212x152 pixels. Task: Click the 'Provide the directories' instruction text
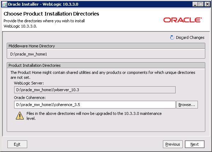click(44, 24)
